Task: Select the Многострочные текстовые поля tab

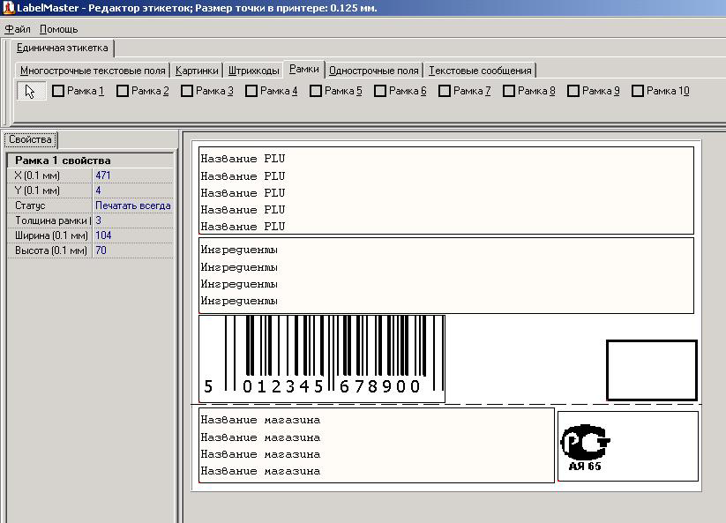Action: pyautogui.click(x=91, y=69)
